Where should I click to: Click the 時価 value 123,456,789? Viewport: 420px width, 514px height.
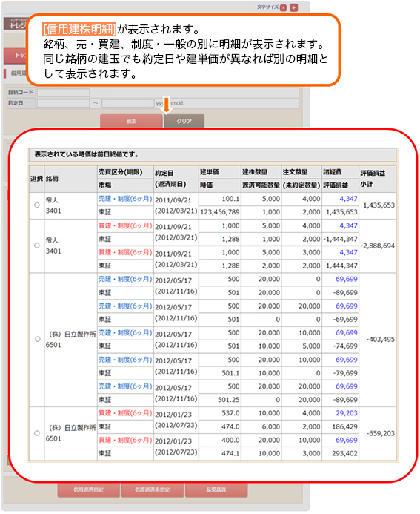click(x=220, y=212)
